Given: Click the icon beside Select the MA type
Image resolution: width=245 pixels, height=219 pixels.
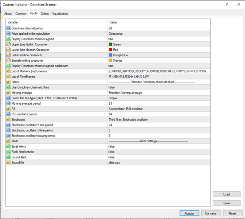Looking at the screenshot, I should tap(8, 98).
